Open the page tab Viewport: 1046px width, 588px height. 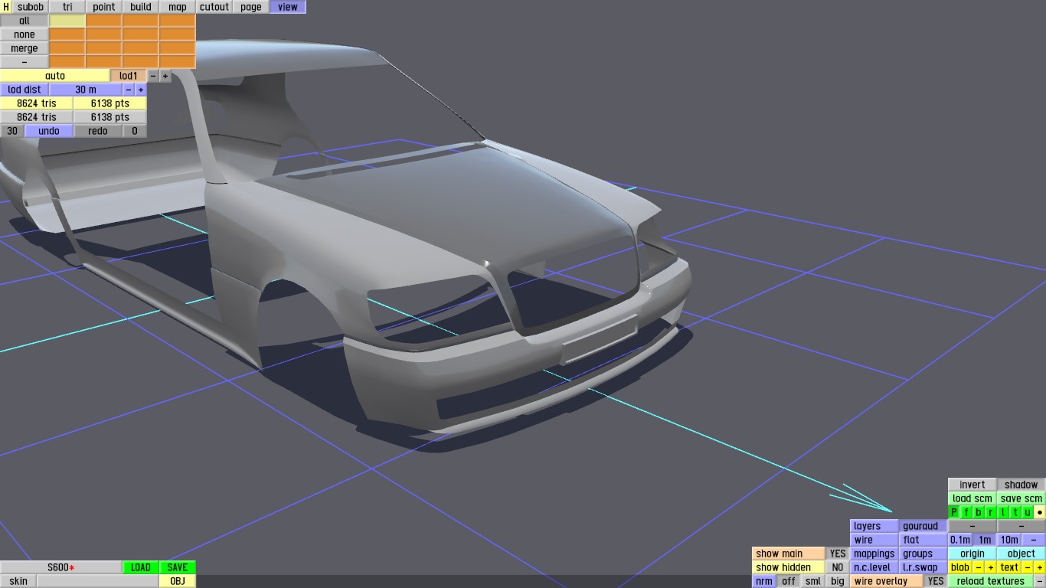(251, 7)
